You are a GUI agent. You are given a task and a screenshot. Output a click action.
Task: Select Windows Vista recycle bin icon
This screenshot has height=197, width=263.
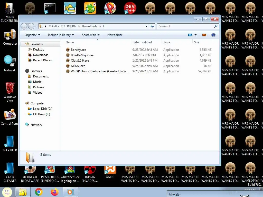[x=10, y=92]
